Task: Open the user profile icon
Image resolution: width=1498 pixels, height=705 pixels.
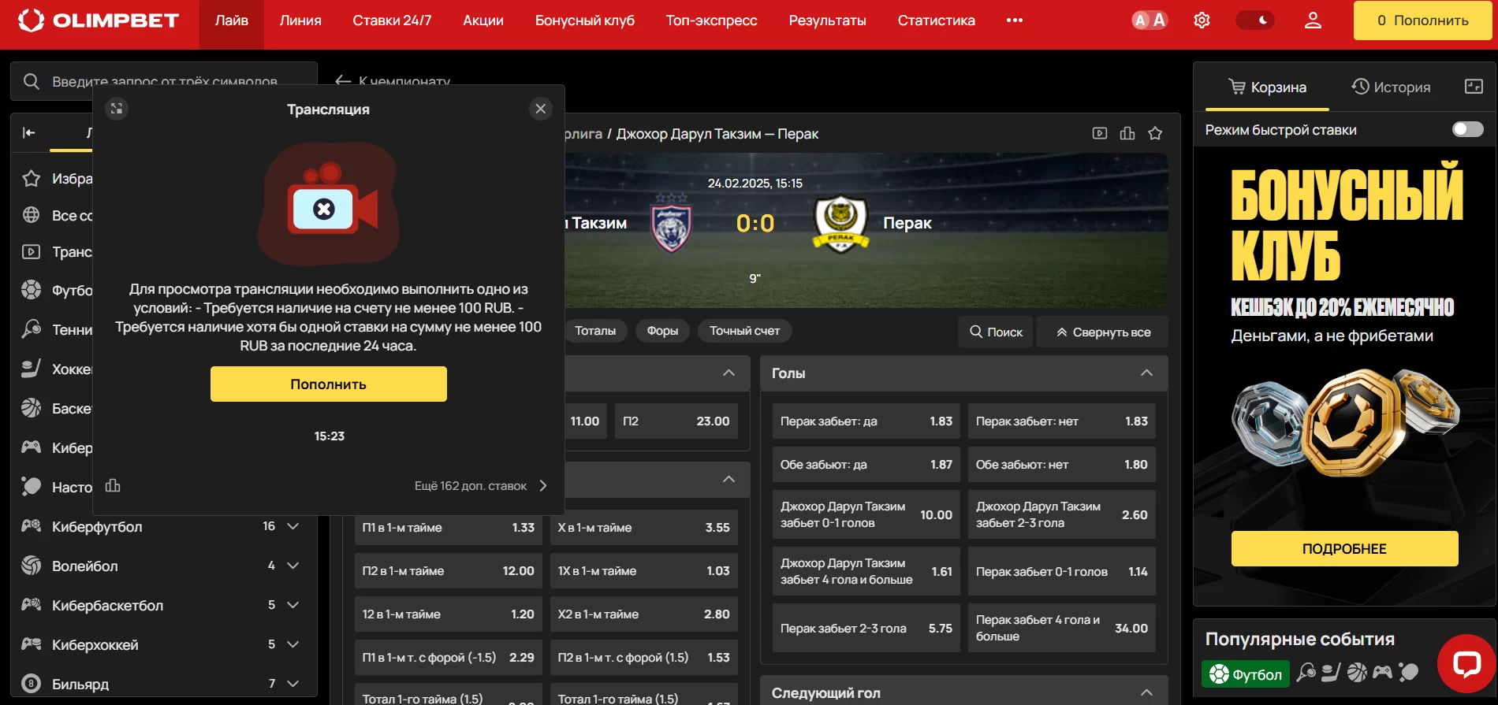Action: [x=1313, y=20]
